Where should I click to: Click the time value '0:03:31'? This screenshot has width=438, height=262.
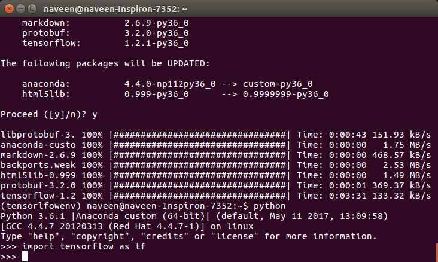(x=348, y=196)
